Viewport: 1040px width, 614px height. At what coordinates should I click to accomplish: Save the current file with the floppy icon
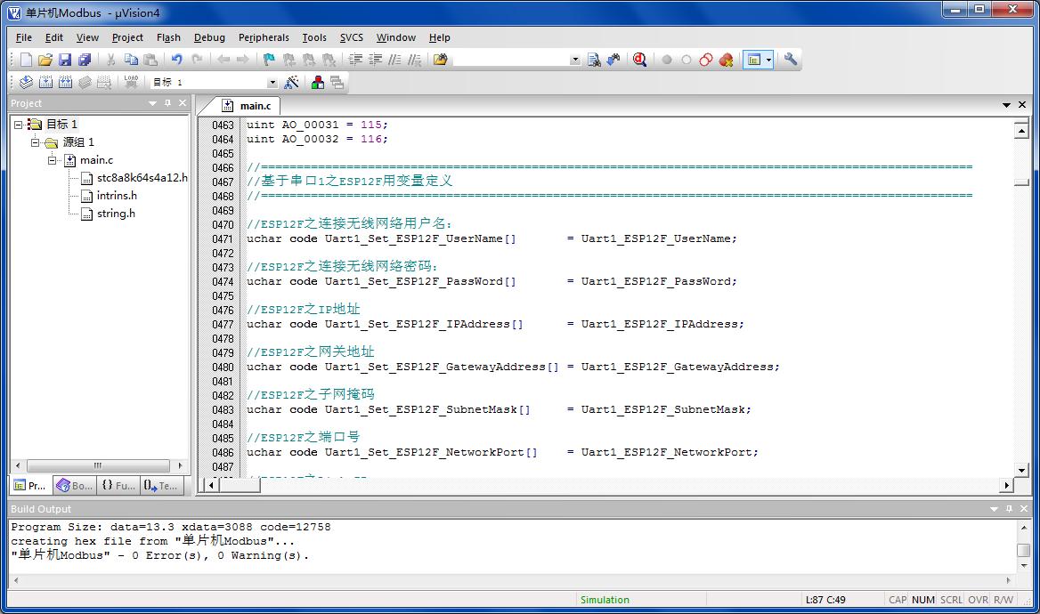[64, 60]
